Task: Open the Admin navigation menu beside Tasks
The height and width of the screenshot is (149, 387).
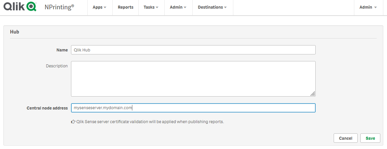Action: pyautogui.click(x=178, y=7)
